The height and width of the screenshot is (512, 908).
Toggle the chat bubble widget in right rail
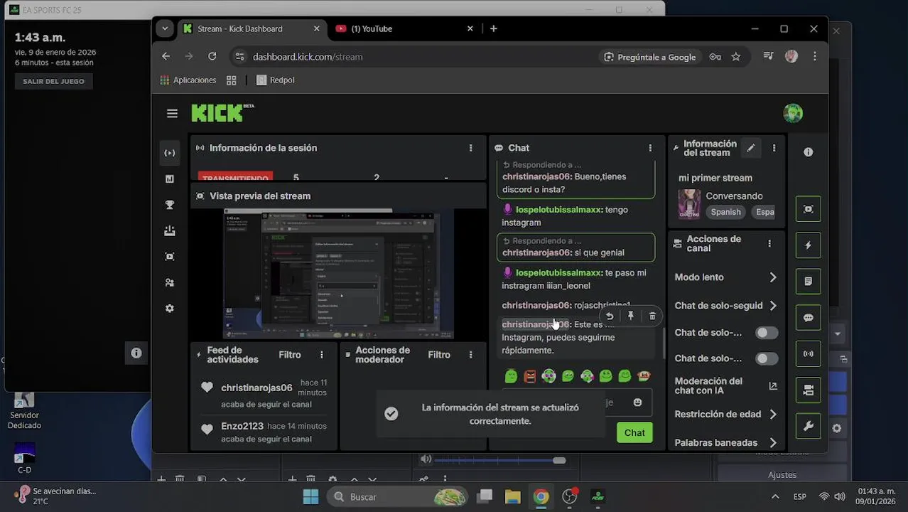pyautogui.click(x=809, y=318)
